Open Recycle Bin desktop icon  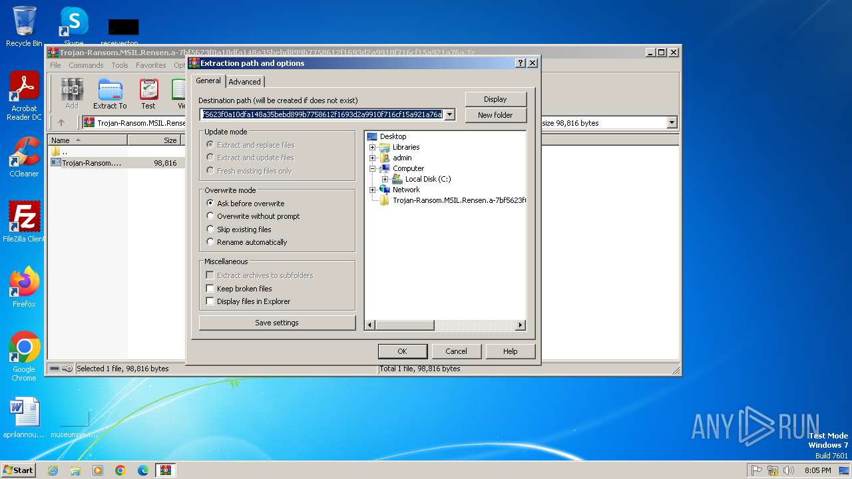(24, 27)
